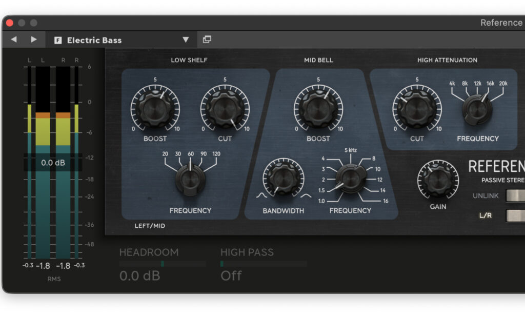
Task: Click the compare window icon in toolbar
Action: coord(207,40)
